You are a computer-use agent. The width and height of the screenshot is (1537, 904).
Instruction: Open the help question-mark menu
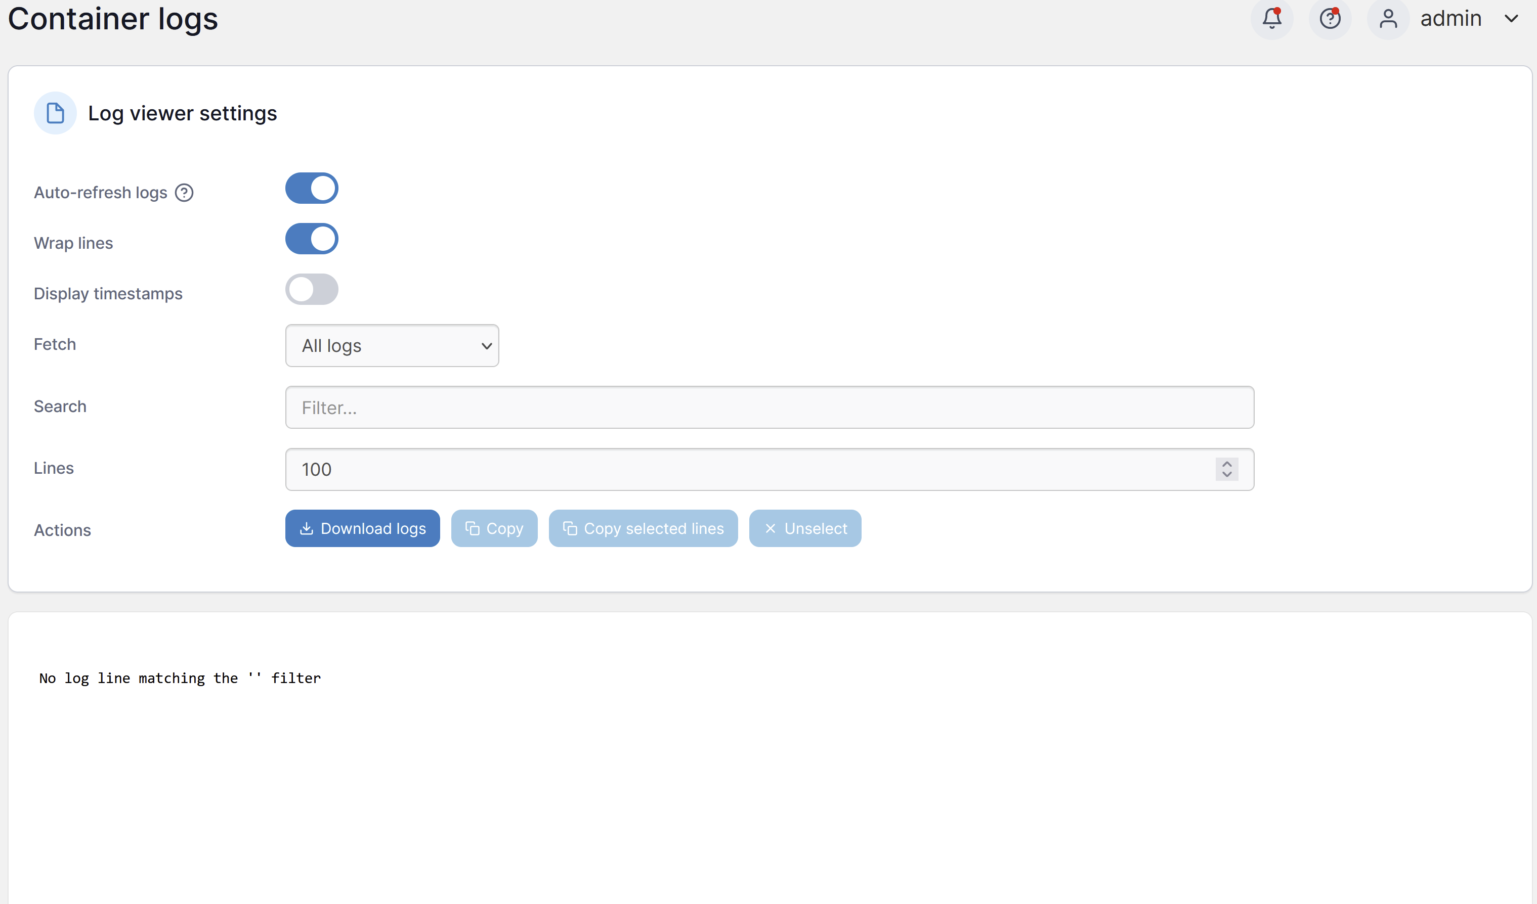(1330, 18)
